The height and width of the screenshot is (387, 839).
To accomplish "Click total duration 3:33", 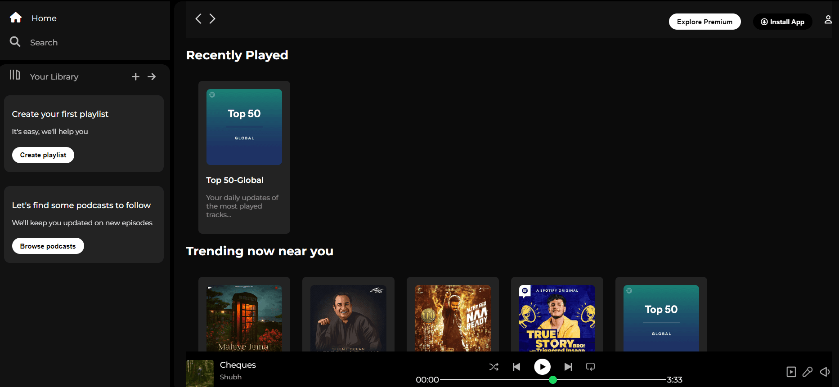I will click(674, 380).
